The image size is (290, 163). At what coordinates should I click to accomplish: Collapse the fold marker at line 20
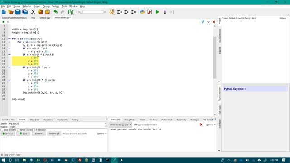[x=10, y=67]
